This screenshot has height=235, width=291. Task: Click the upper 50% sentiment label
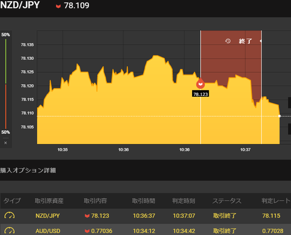click(x=5, y=35)
